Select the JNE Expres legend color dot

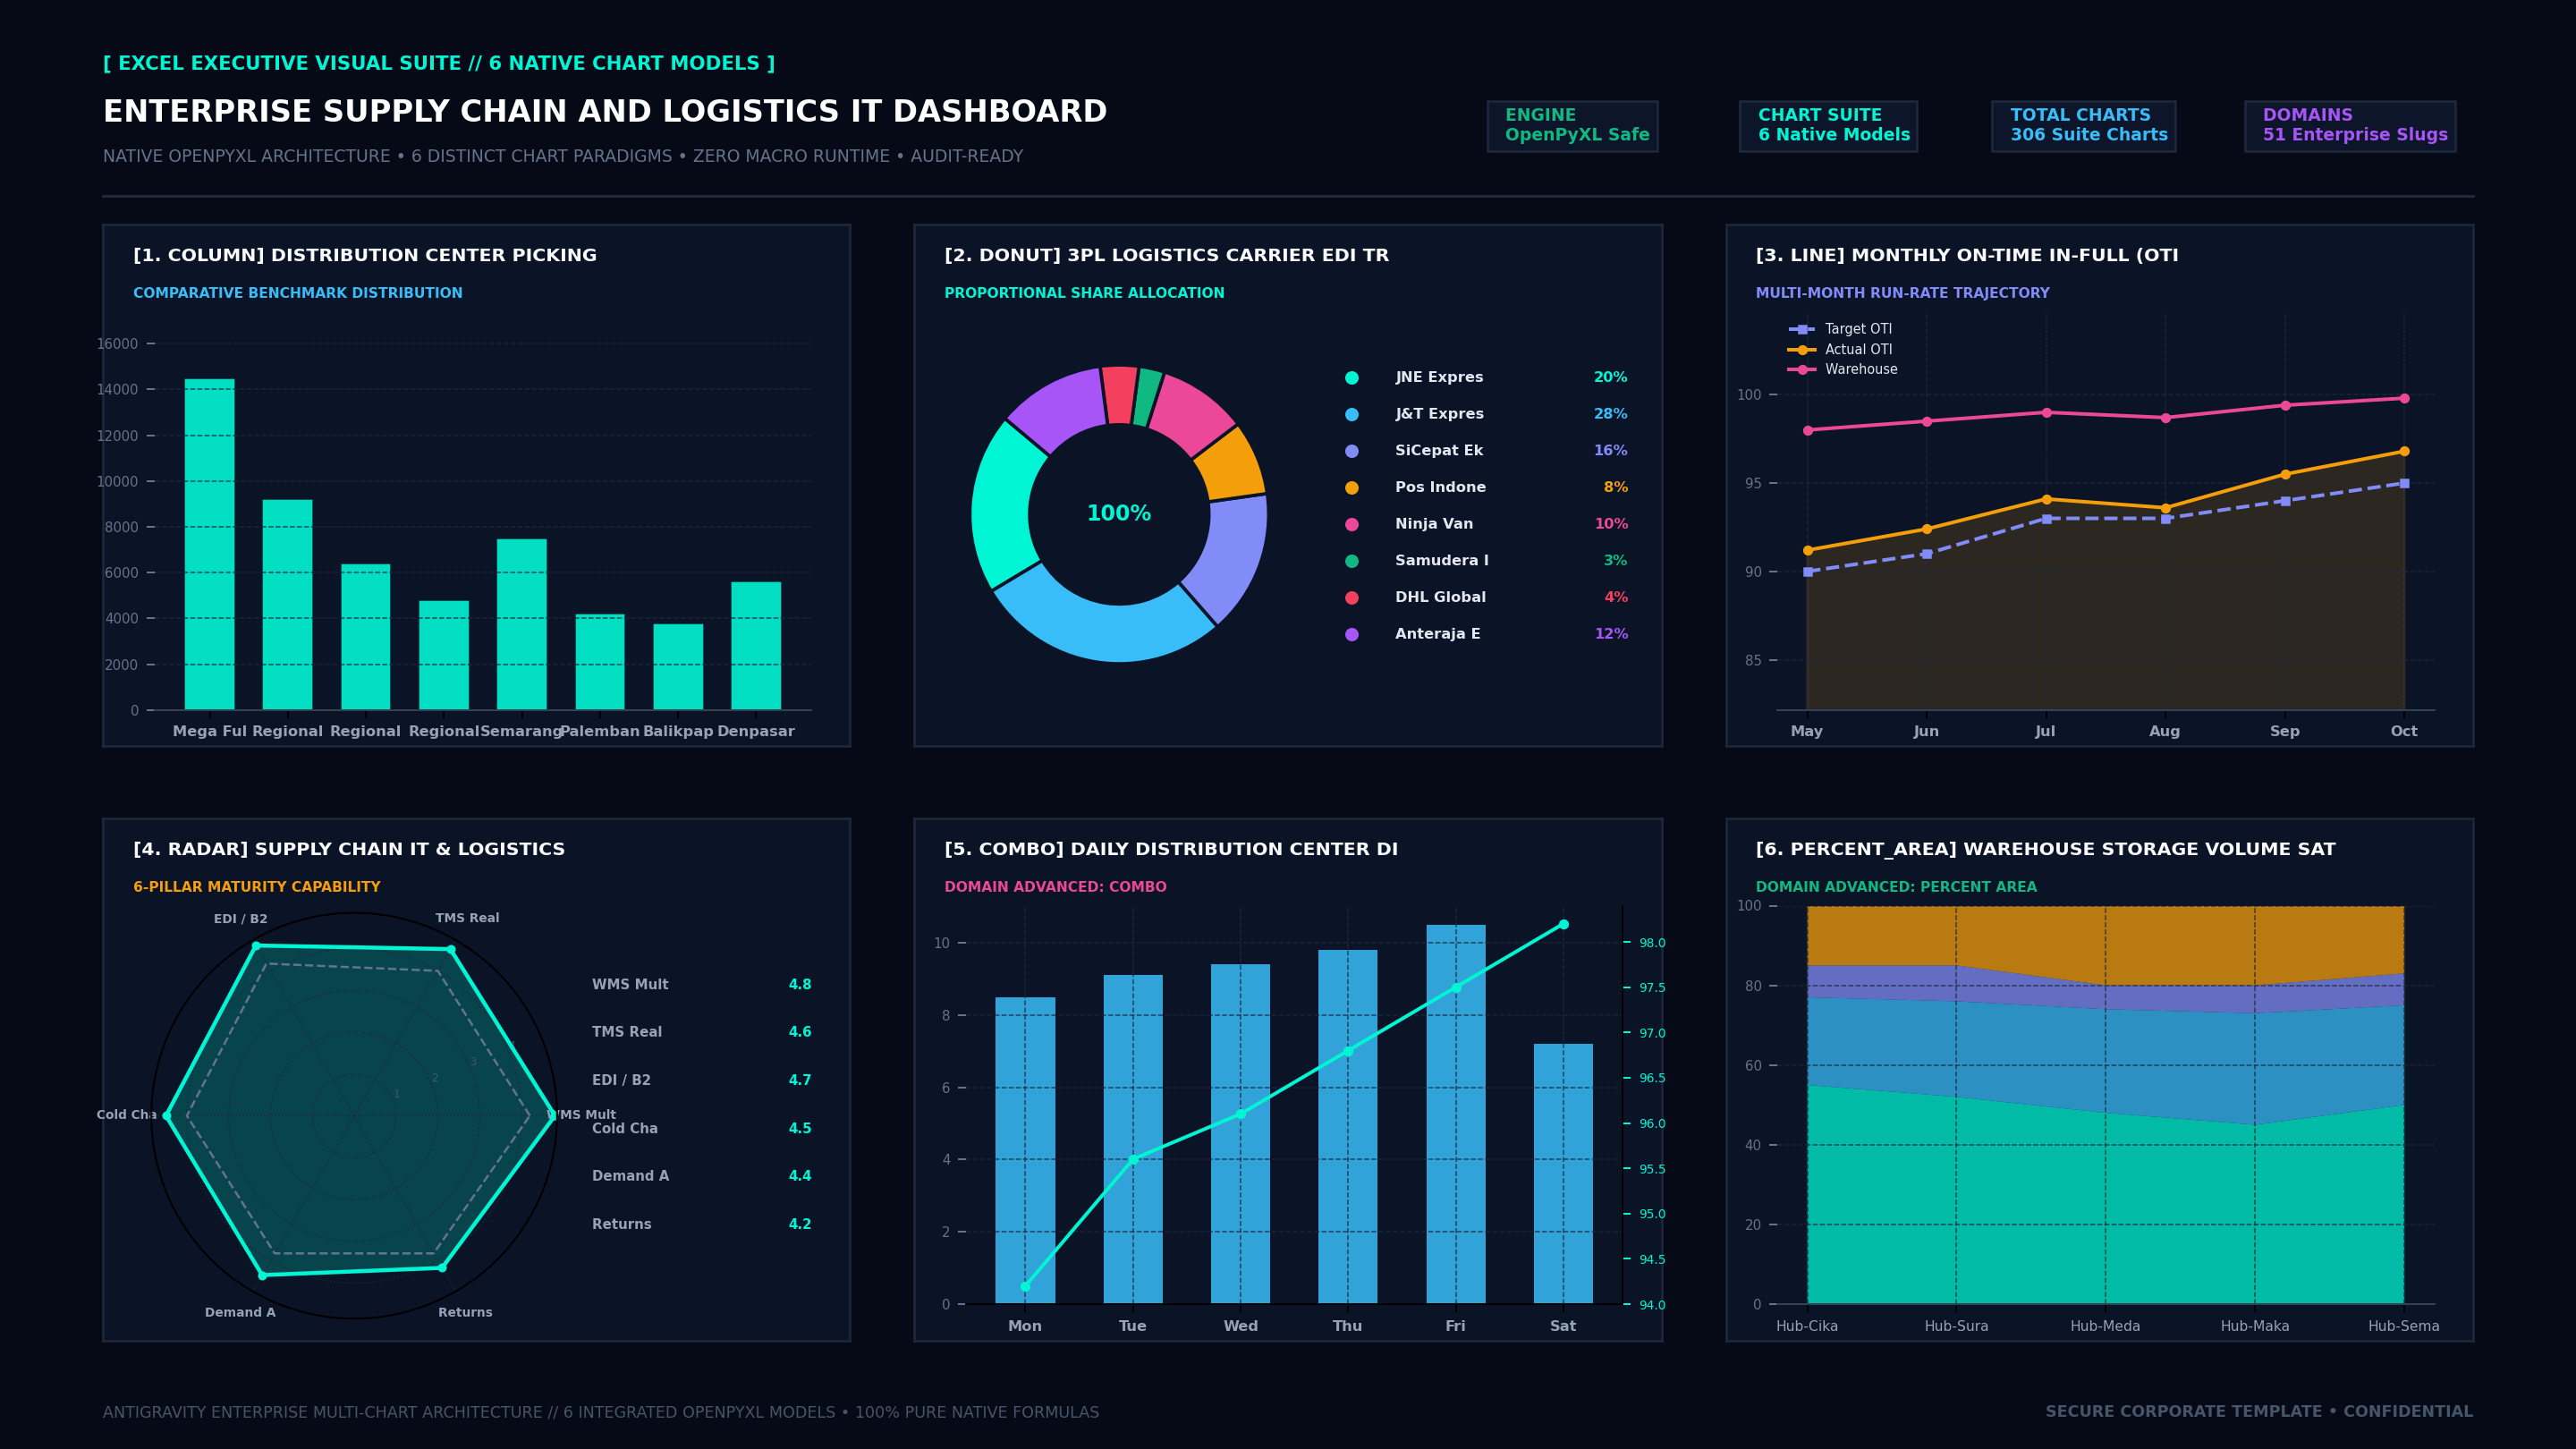point(1352,378)
